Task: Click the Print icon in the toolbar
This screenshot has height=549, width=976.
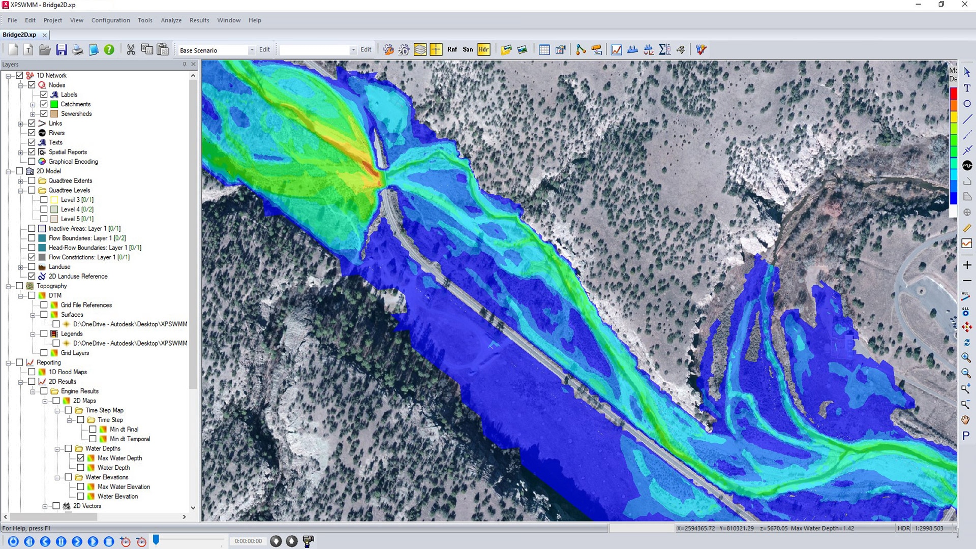Action: [x=77, y=50]
